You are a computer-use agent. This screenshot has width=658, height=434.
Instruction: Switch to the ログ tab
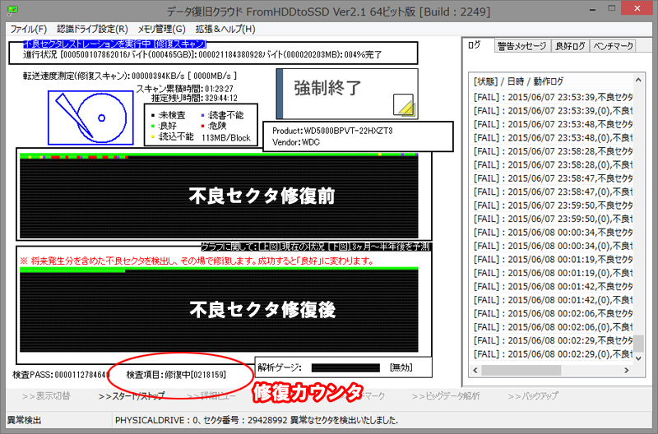(x=475, y=45)
